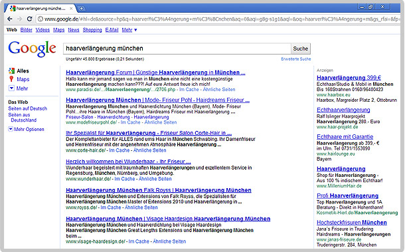Open Im Cache for wunderhaar.de result
405x252 pixels.
[x=125, y=179]
